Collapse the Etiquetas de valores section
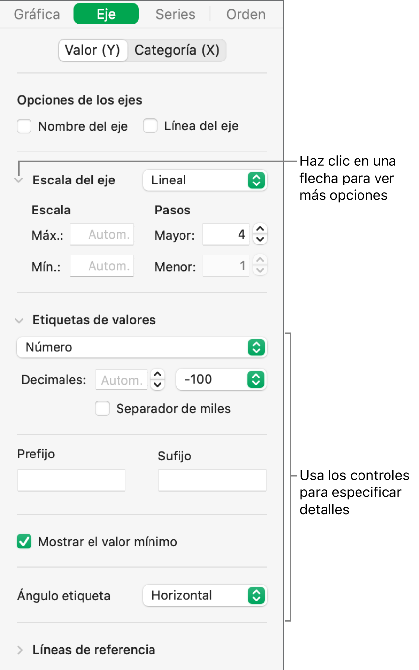Viewport: 419px width, 670px height. (x=19, y=320)
